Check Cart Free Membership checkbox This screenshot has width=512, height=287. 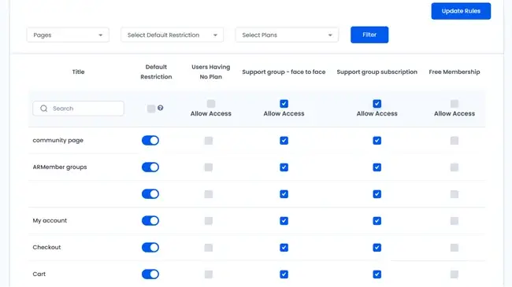pos(454,274)
